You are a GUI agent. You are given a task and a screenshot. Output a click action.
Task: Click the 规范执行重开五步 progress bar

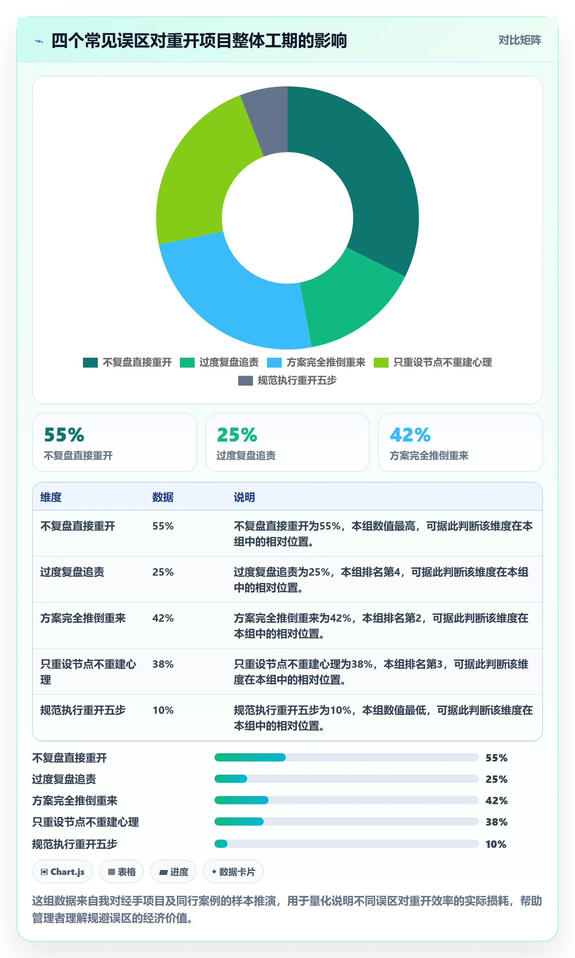coord(346,844)
